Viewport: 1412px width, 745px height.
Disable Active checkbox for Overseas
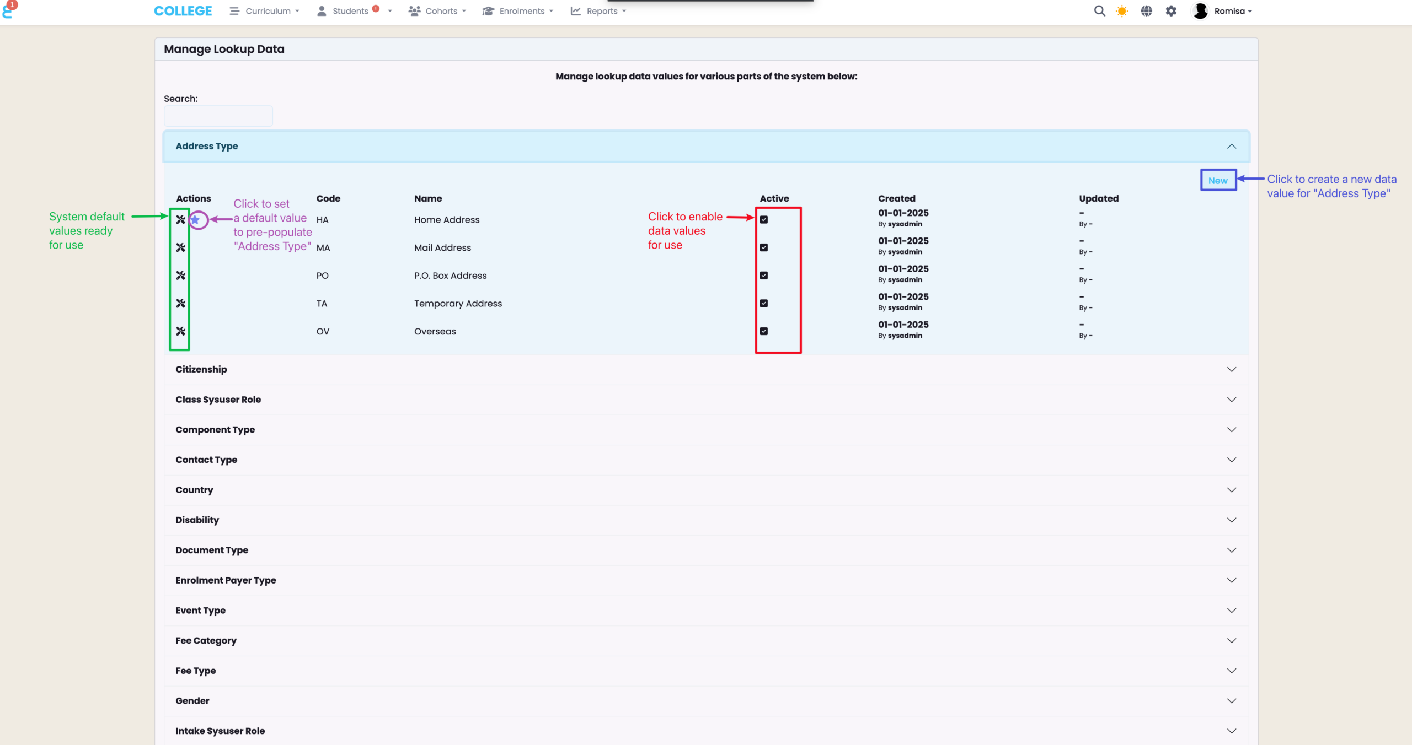pos(764,331)
